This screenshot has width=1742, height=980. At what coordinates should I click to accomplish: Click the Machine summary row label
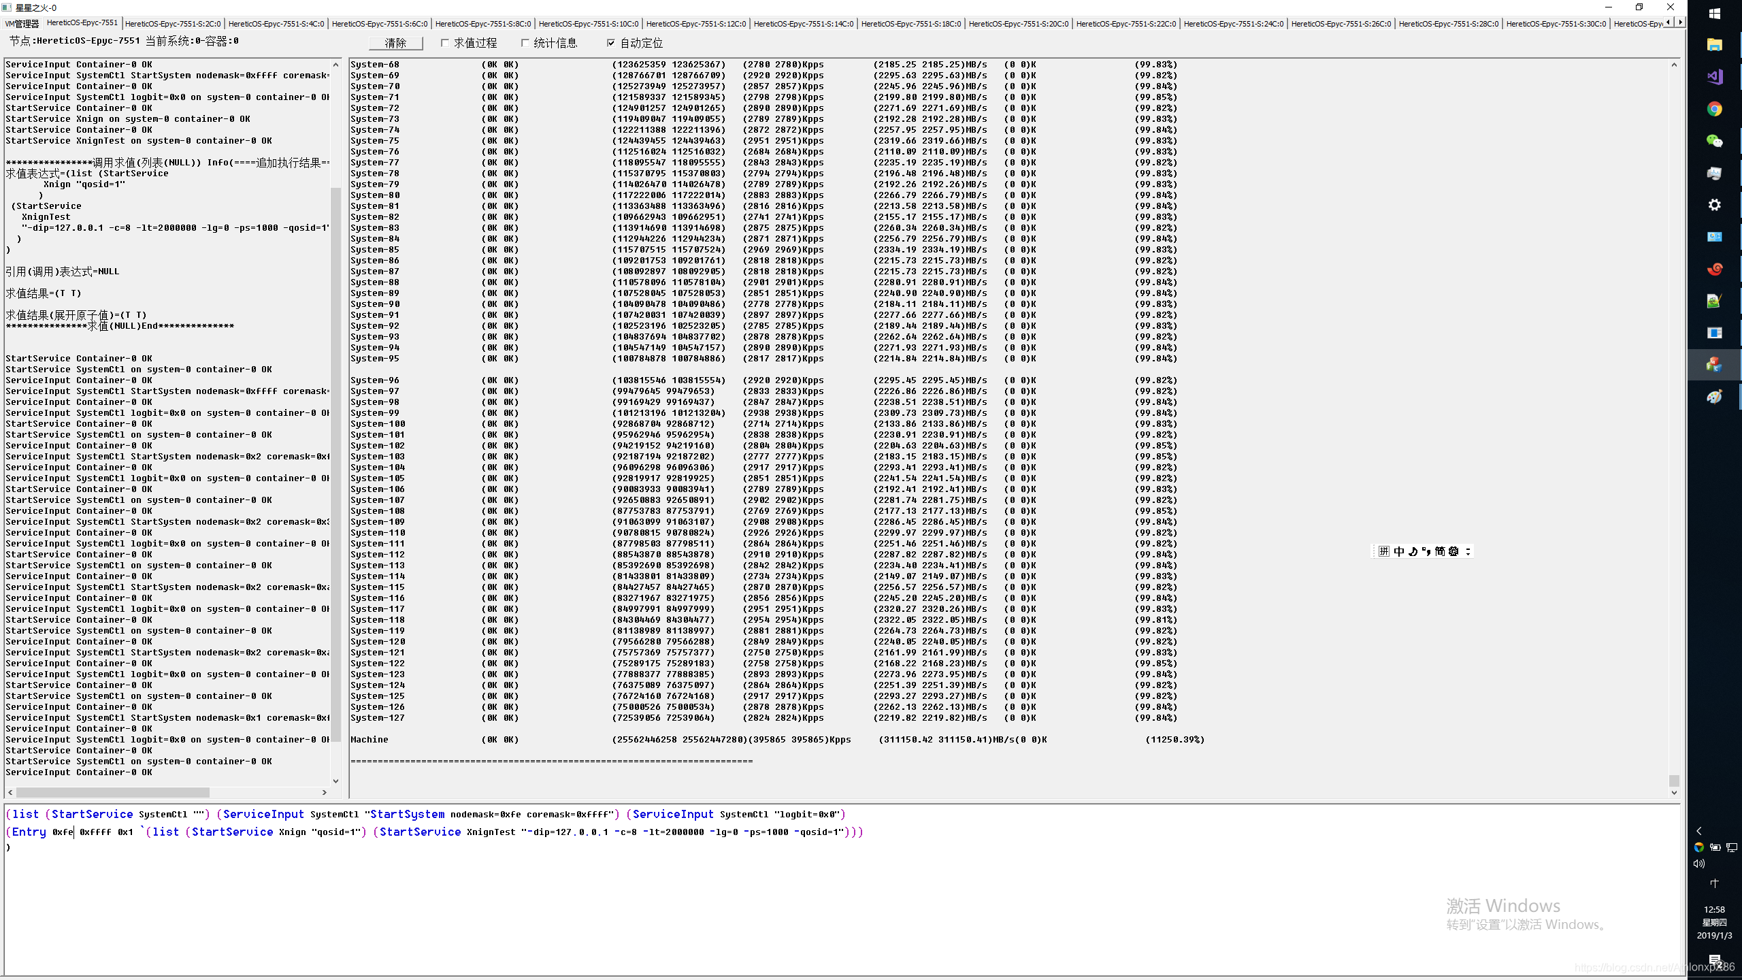pyautogui.click(x=369, y=740)
